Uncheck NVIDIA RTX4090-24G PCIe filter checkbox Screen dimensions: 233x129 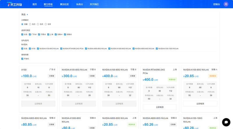click(61, 49)
